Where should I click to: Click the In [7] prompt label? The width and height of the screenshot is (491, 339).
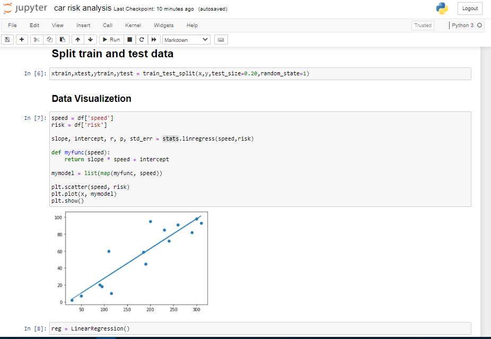(35, 118)
